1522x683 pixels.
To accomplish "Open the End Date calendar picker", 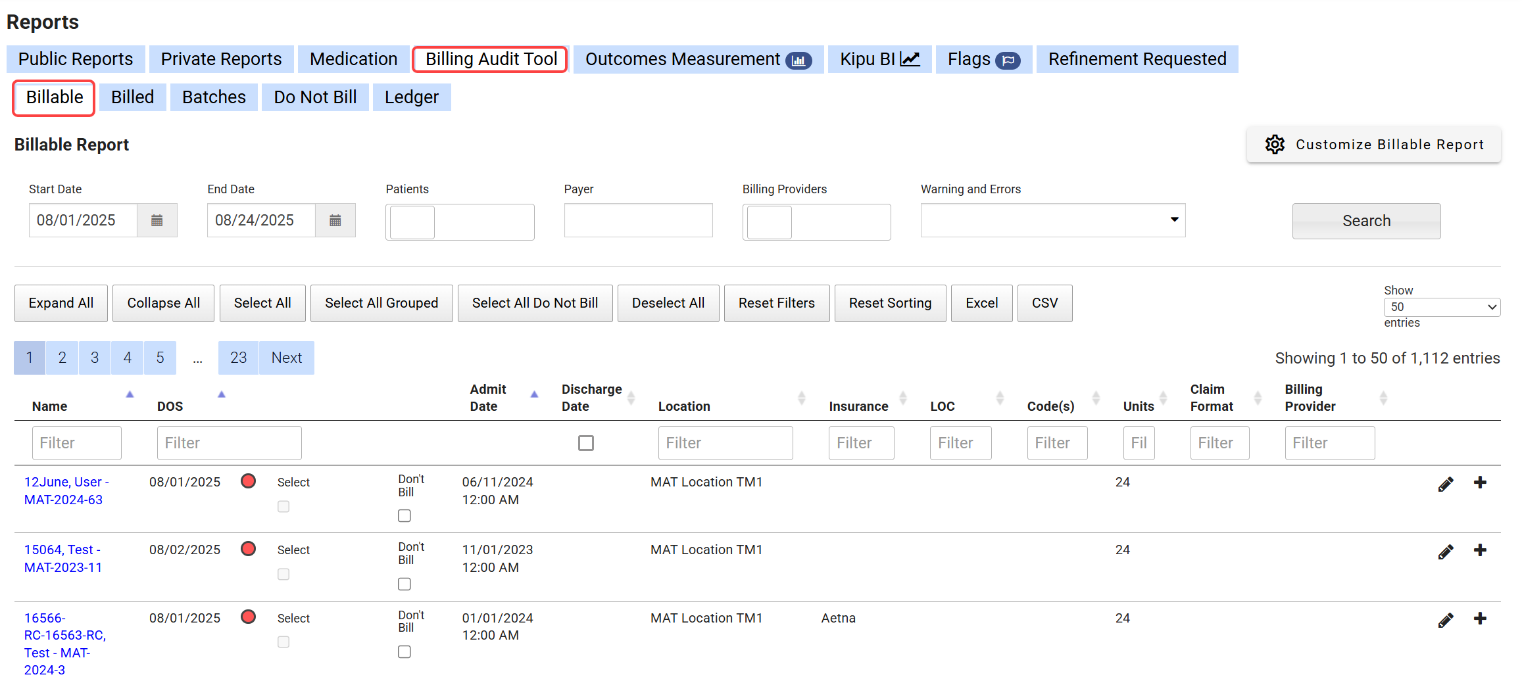I will coord(335,221).
